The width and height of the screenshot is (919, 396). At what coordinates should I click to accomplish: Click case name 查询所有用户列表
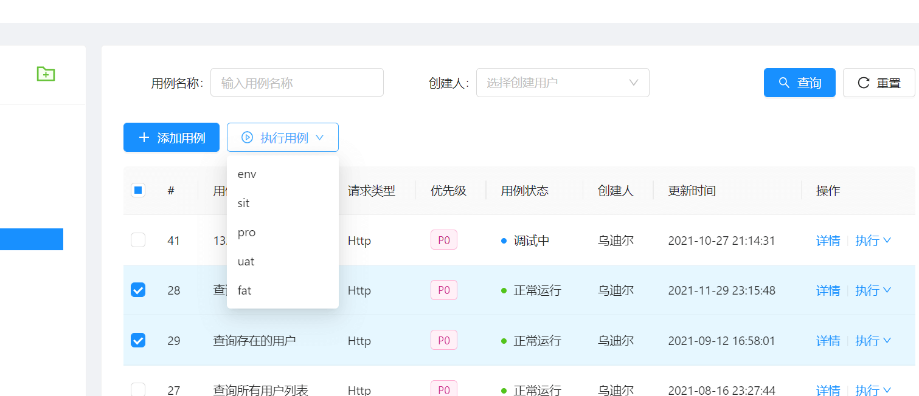click(261, 390)
